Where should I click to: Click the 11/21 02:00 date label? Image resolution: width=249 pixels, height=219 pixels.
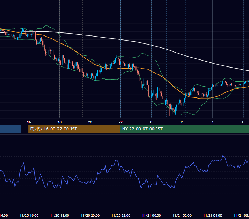pos(182,215)
